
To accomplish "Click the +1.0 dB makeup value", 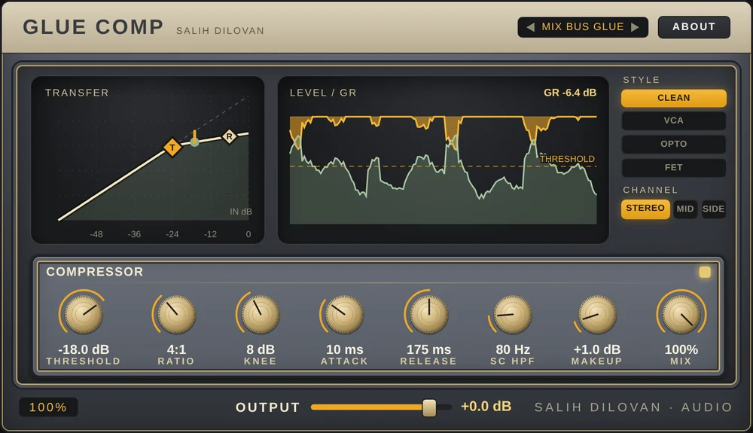I will (597, 349).
